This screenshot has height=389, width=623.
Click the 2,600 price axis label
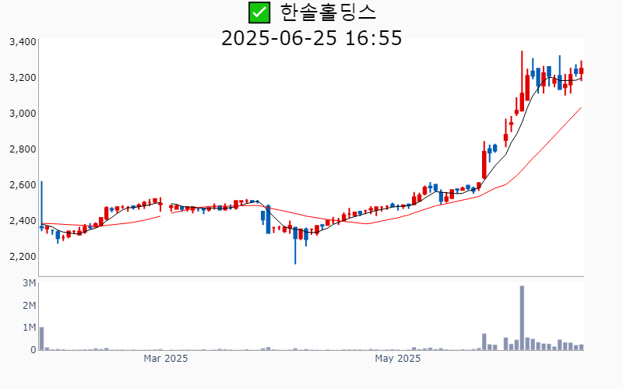coord(23,185)
